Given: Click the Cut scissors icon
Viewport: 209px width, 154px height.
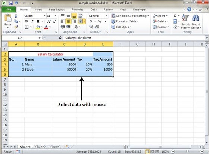Looking at the screenshot, I should 16,16.
